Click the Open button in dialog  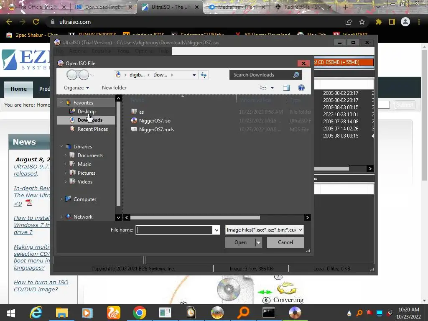pos(240,242)
